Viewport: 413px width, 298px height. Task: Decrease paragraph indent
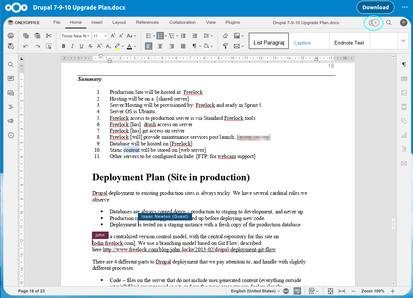(x=183, y=36)
